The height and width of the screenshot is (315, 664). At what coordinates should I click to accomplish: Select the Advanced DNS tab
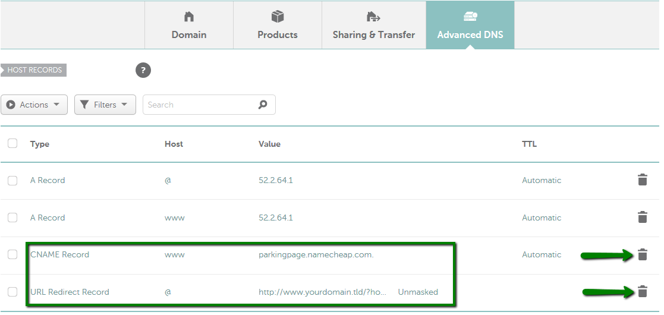click(x=470, y=25)
